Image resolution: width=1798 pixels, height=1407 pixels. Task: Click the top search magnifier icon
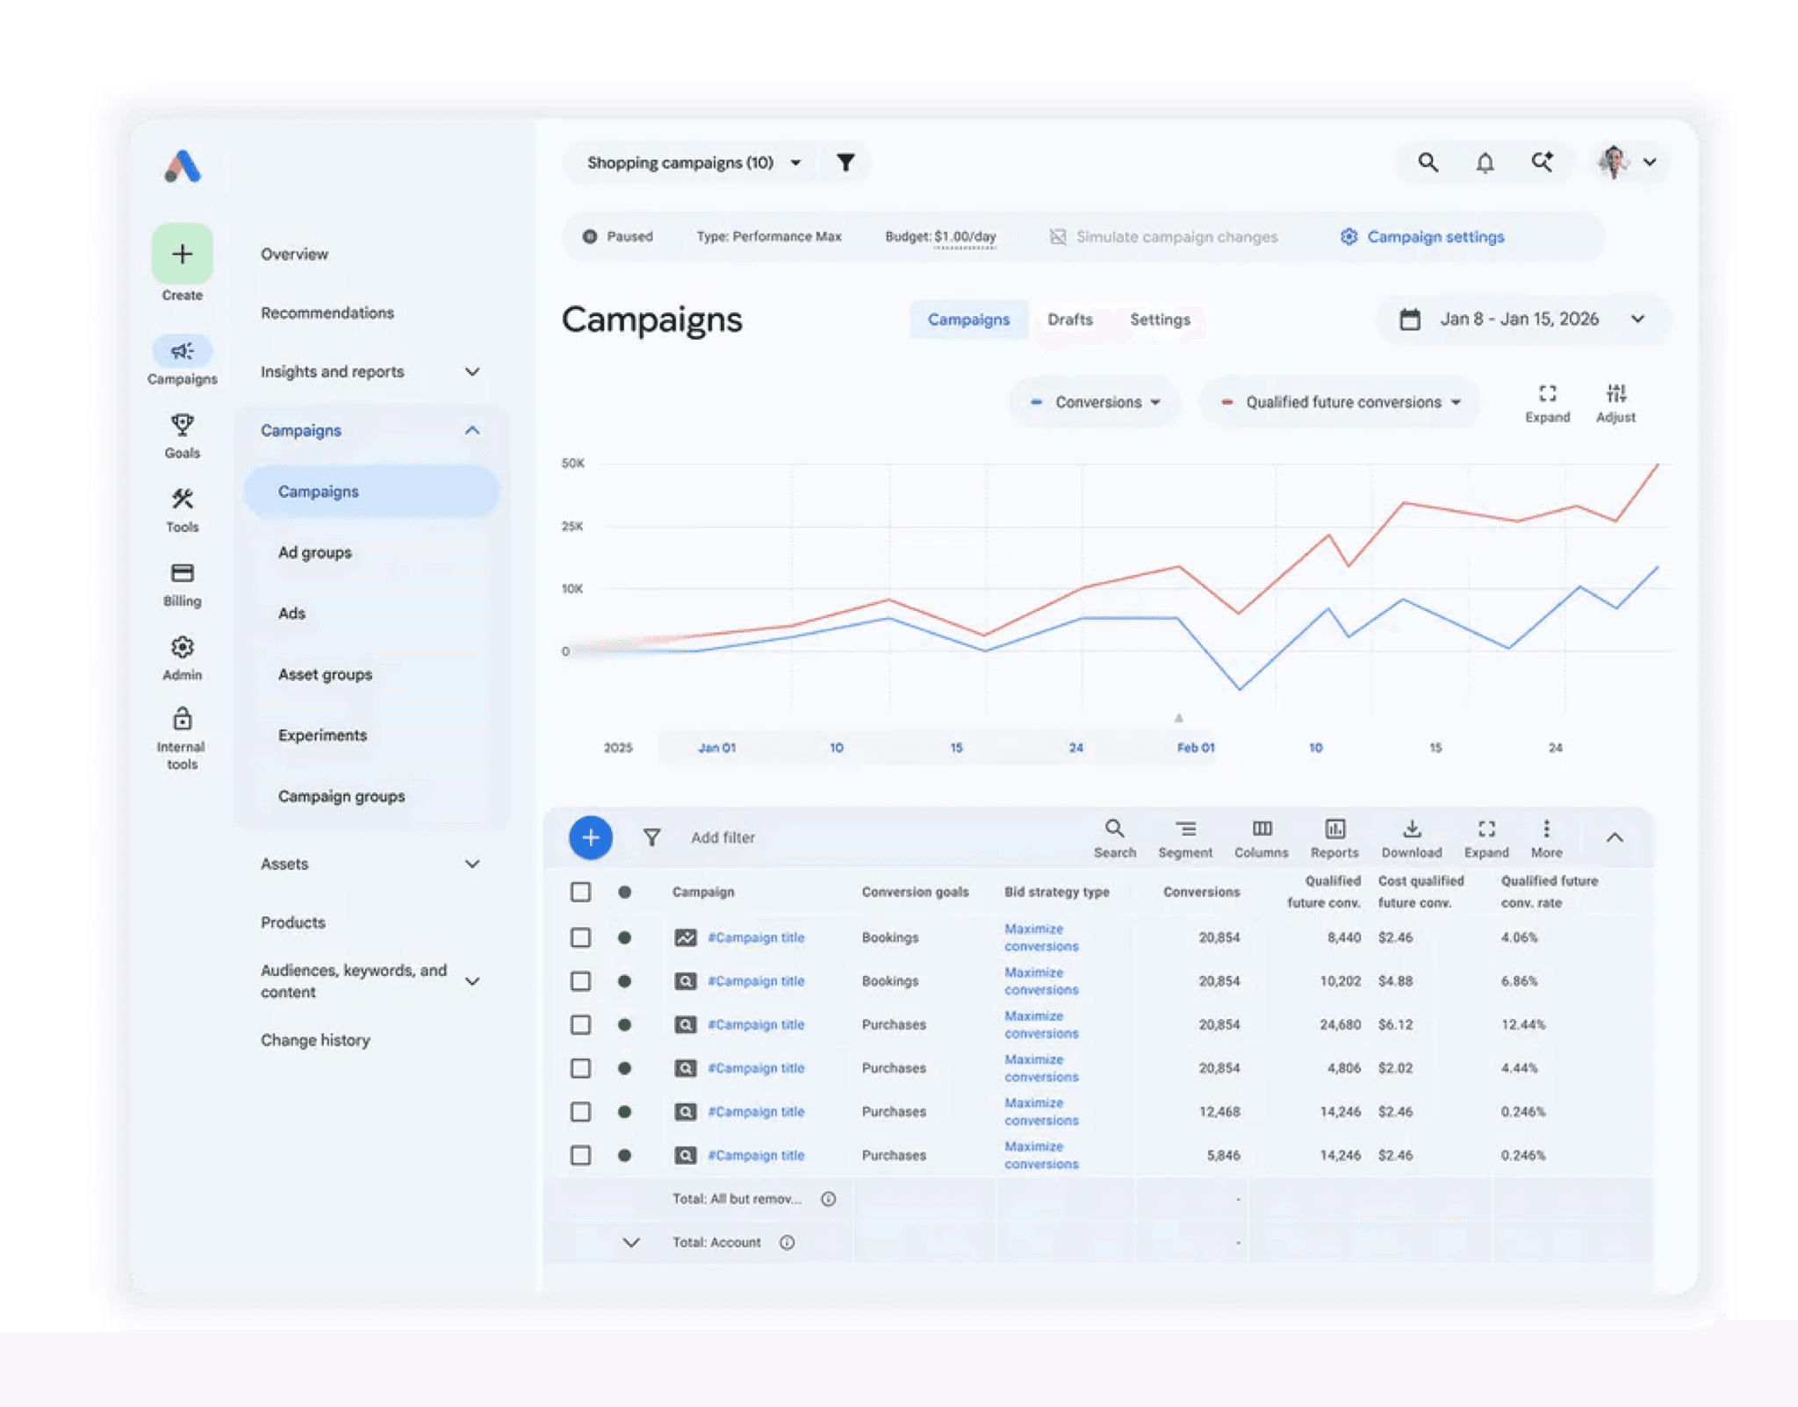pyautogui.click(x=1428, y=162)
